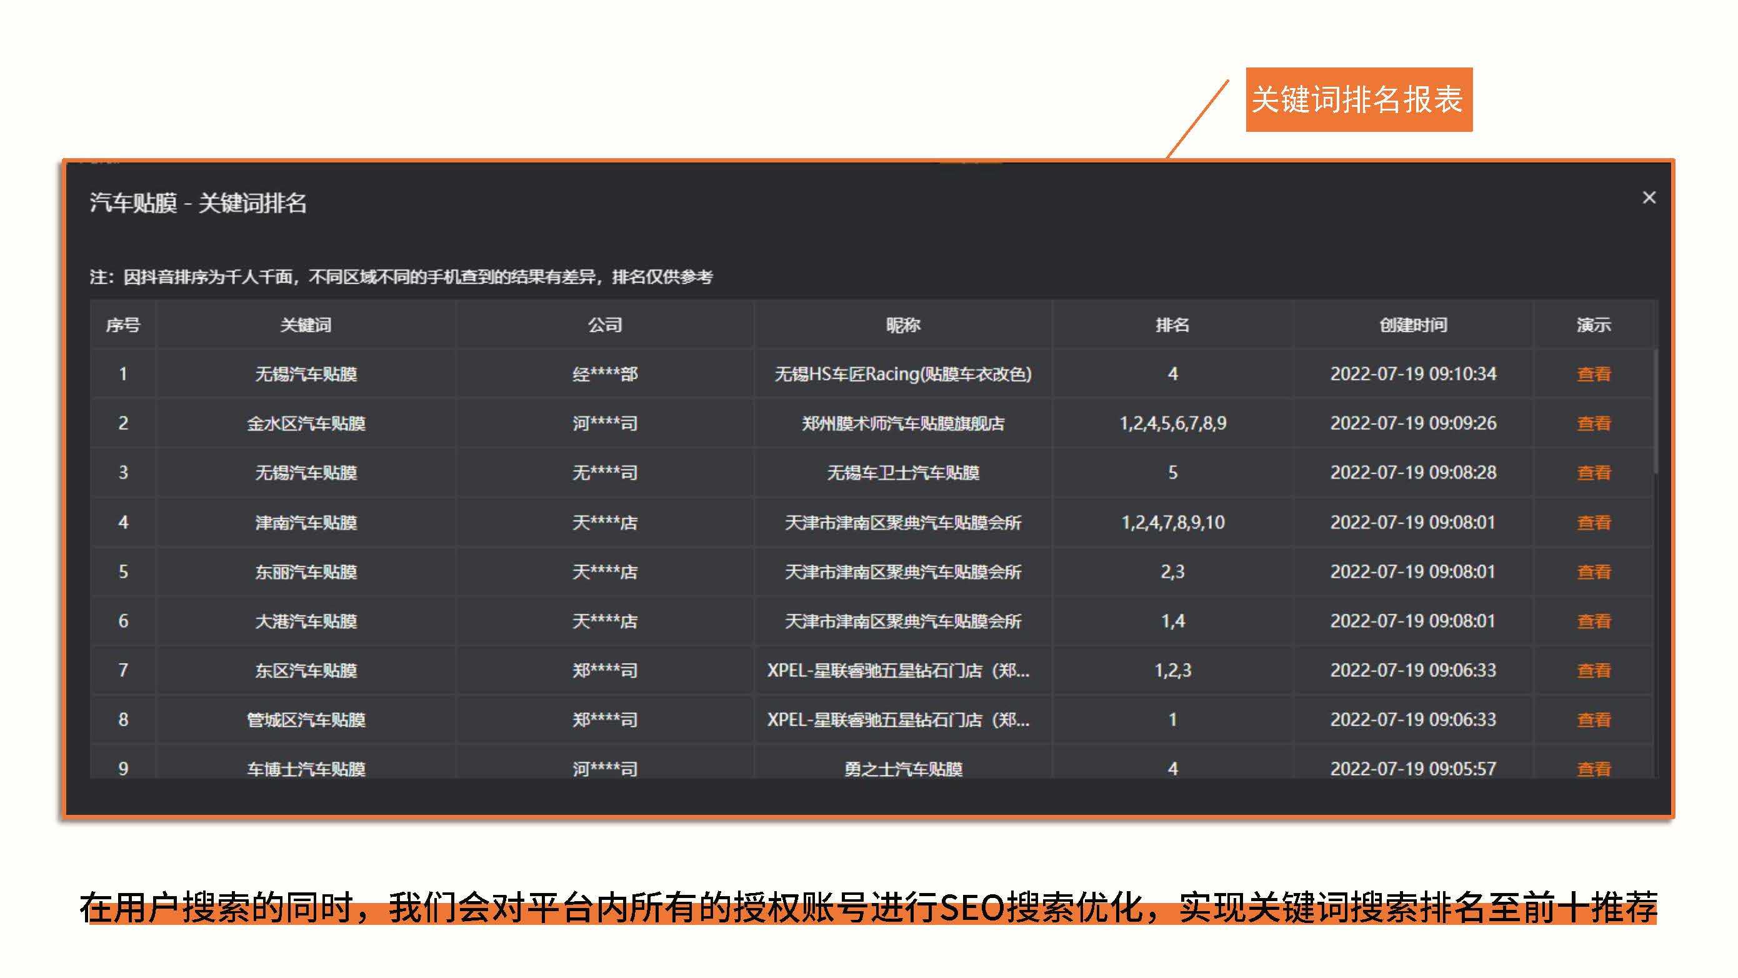Open 查看 link in row 3

pos(1594,473)
